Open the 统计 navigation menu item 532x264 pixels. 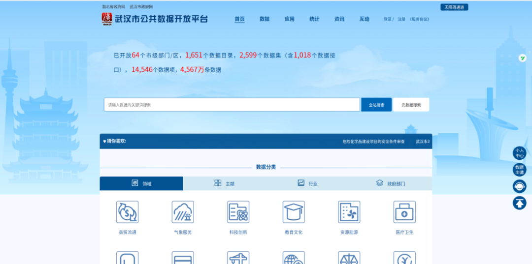click(x=314, y=19)
